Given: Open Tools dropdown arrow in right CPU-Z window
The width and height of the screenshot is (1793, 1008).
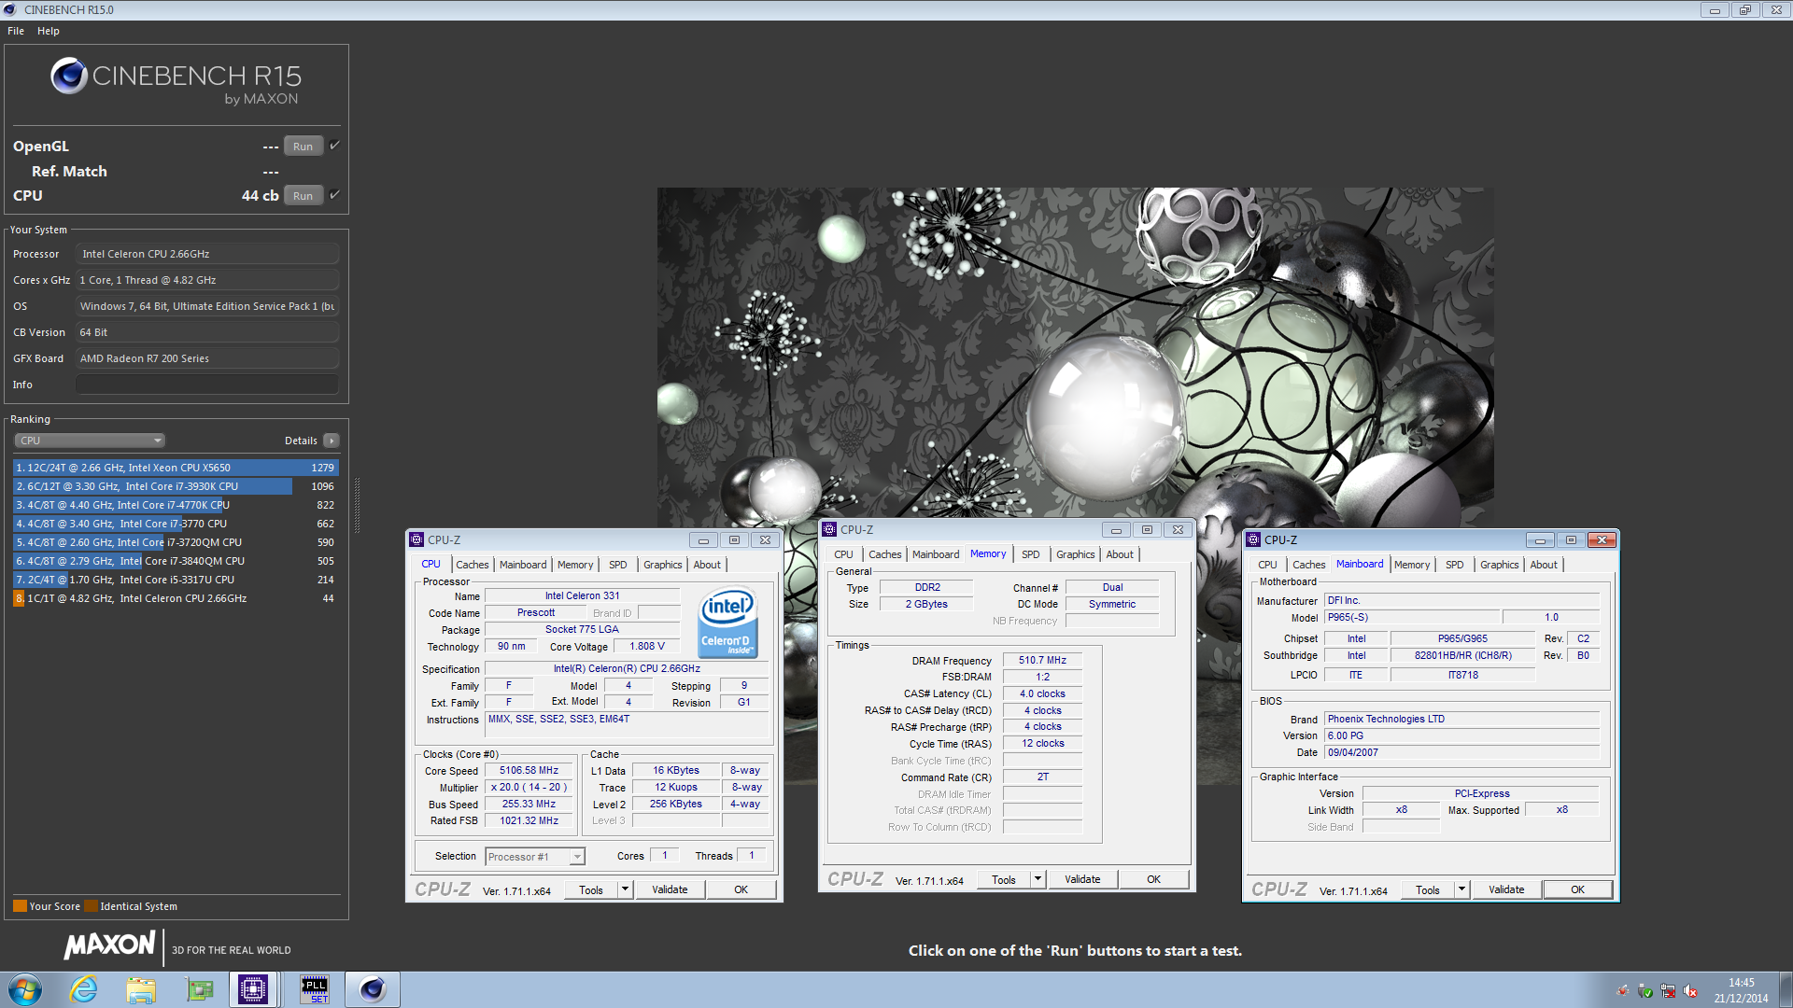Looking at the screenshot, I should click(1461, 889).
